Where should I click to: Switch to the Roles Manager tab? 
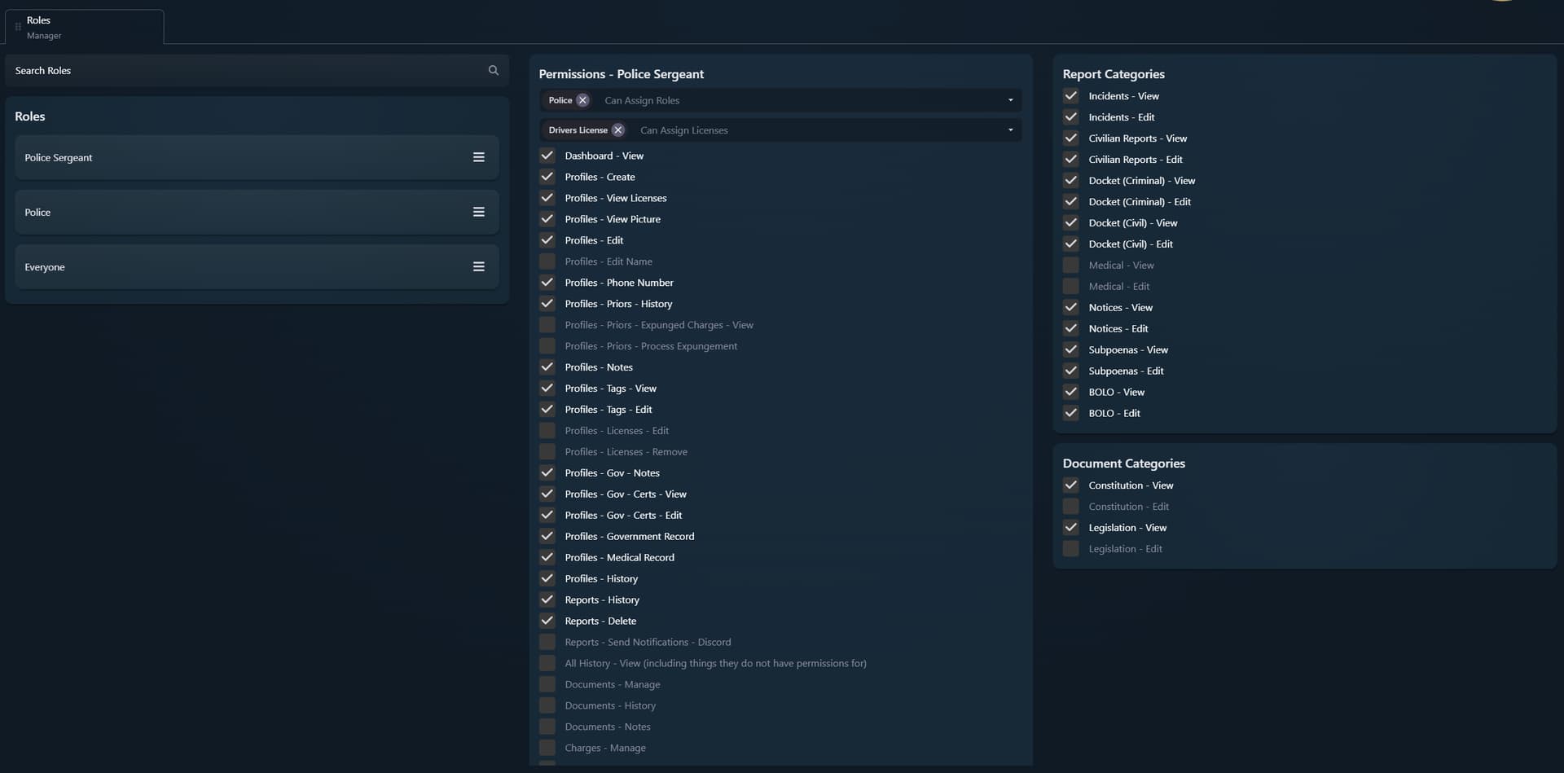[x=85, y=27]
